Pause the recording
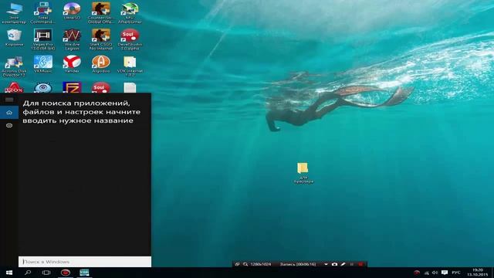Viewport: 494px width, 278px height. tap(352, 264)
